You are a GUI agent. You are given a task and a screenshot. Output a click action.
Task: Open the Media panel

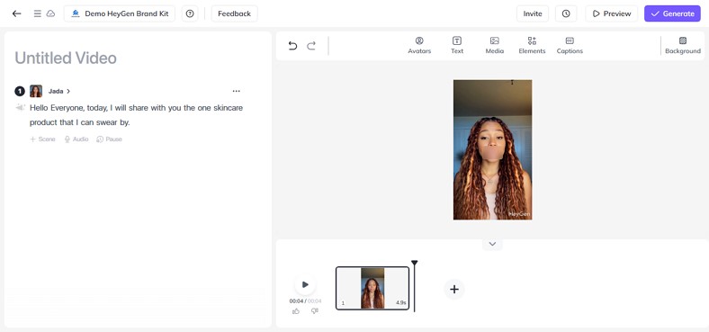coord(495,45)
